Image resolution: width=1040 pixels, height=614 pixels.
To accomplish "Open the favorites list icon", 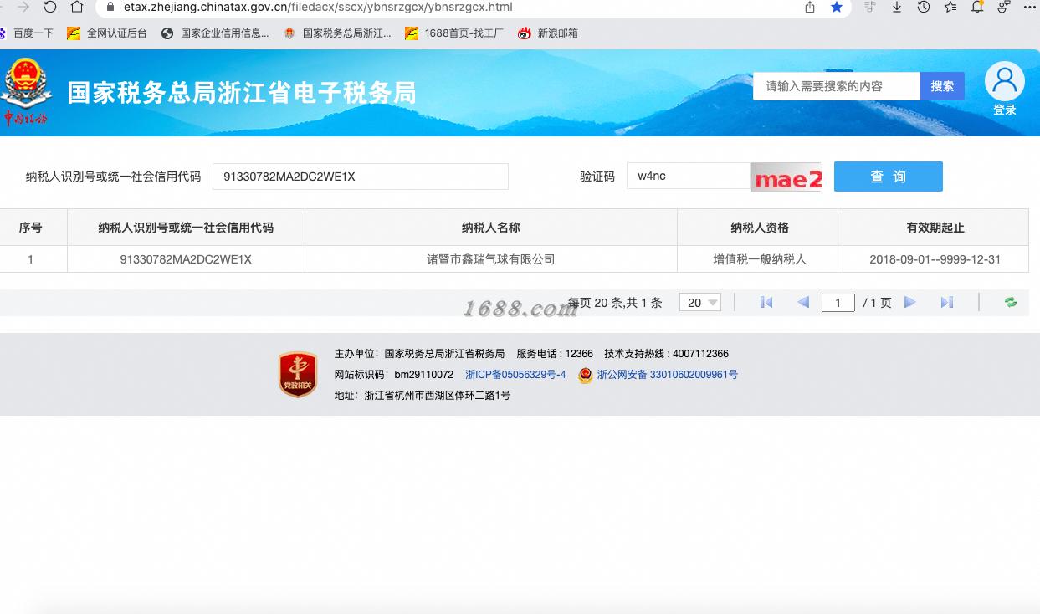I will point(950,8).
